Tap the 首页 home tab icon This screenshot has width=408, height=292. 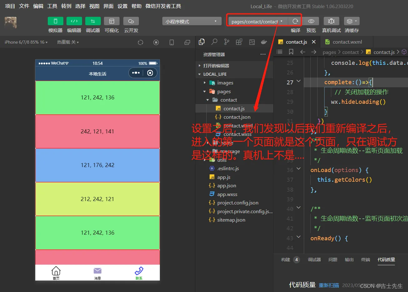(x=56, y=271)
